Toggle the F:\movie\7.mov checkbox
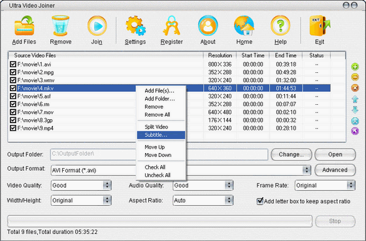366x241 pixels. (13, 112)
